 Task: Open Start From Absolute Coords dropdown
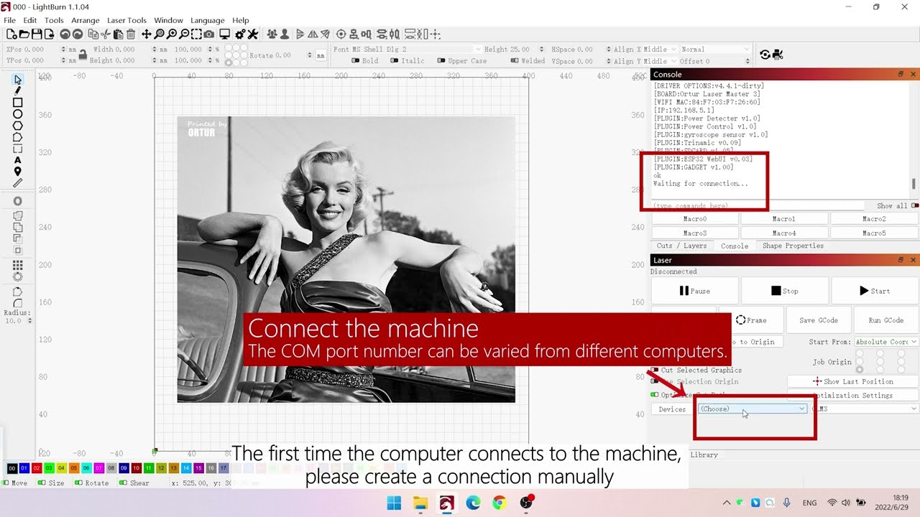pos(886,342)
